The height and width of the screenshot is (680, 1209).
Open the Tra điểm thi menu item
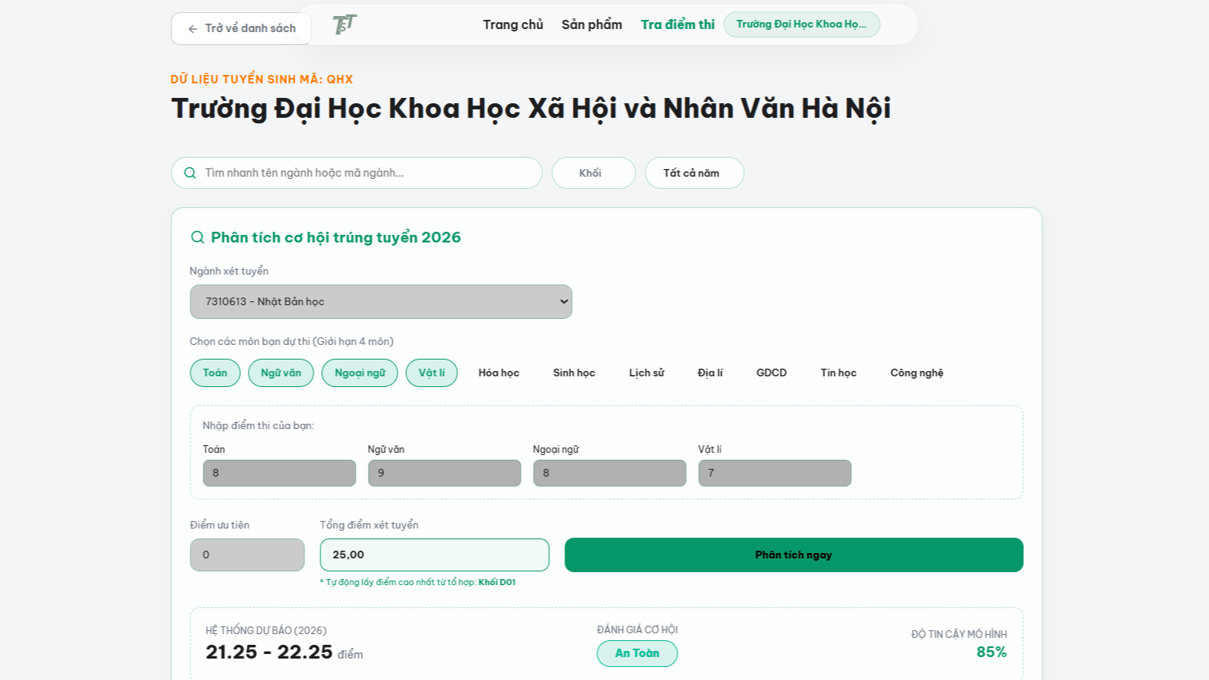(678, 24)
